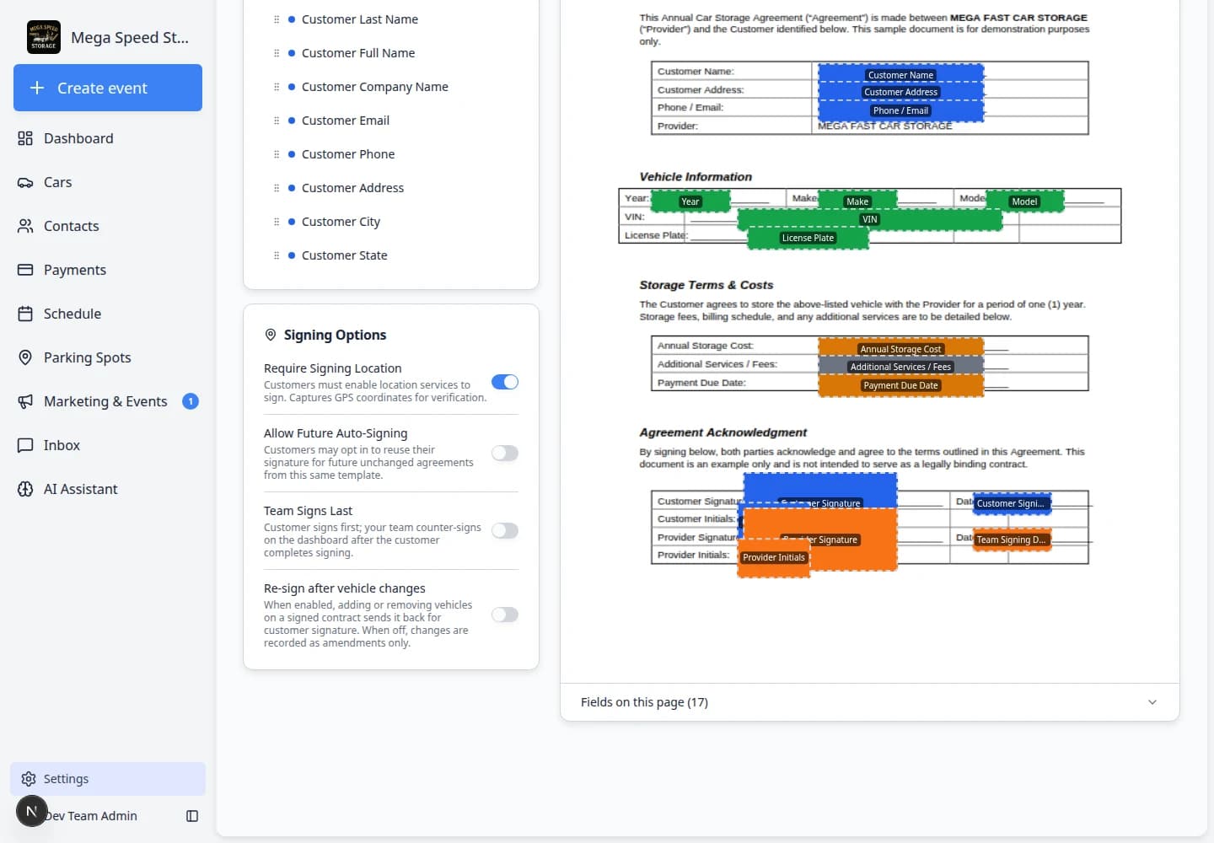Click Dev Team Admin account name

(91, 816)
